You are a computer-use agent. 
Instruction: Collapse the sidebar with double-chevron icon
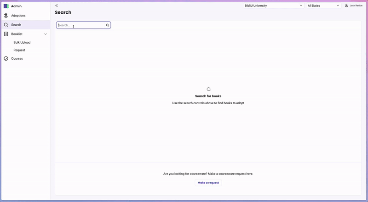[x=57, y=6]
